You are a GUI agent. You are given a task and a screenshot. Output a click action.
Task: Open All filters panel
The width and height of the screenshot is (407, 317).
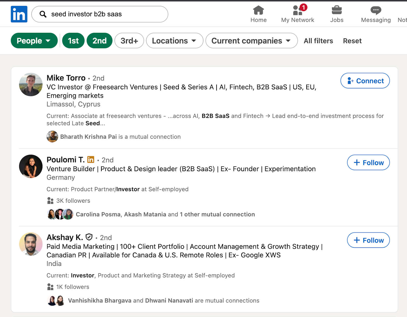point(318,41)
